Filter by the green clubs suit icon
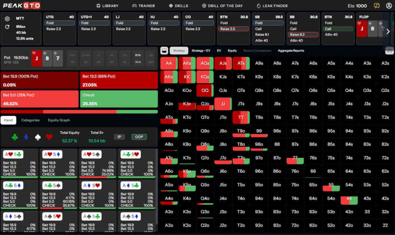This screenshot has height=235, width=395. coord(15,137)
